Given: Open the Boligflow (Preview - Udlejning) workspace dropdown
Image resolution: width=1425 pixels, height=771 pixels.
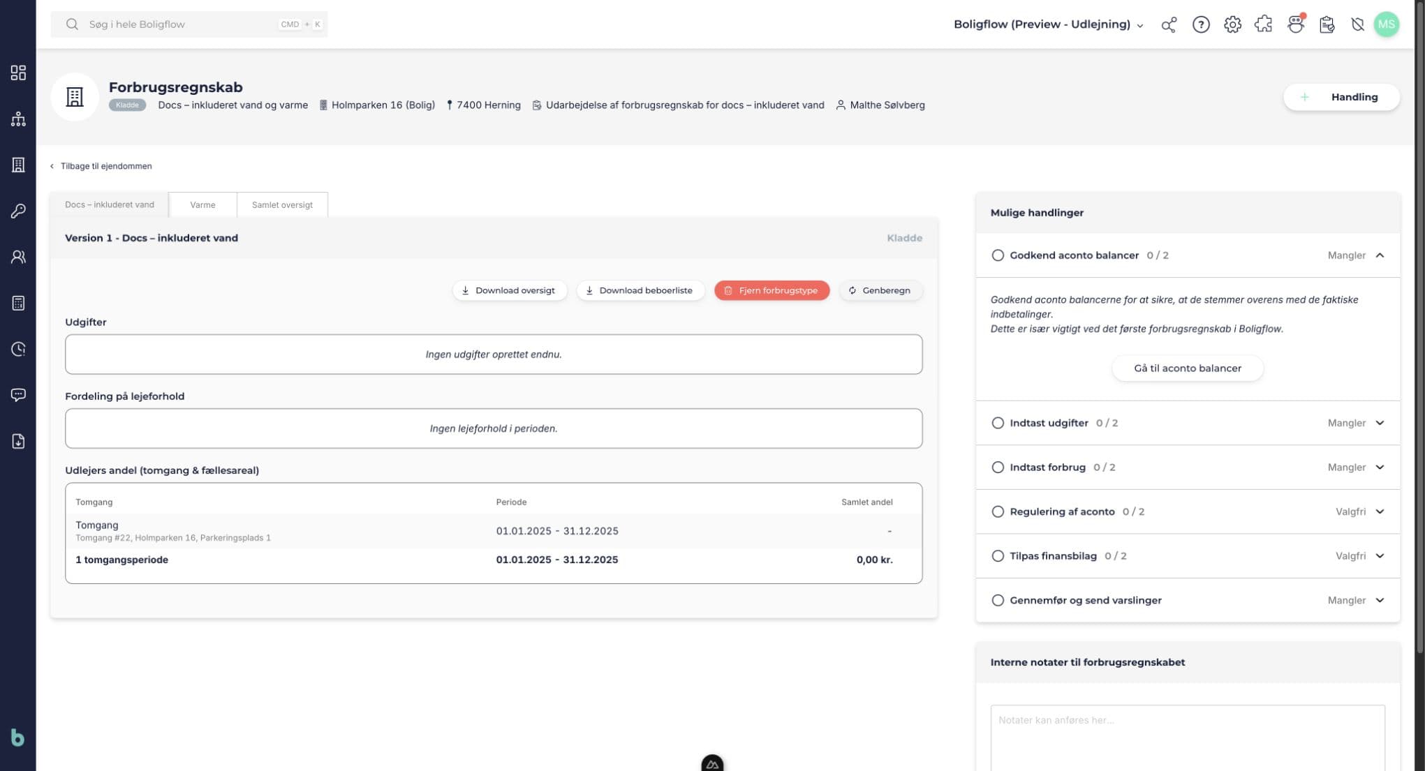Looking at the screenshot, I should [1049, 24].
